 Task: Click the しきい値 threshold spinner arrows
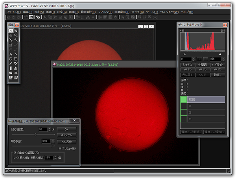tap(50, 129)
